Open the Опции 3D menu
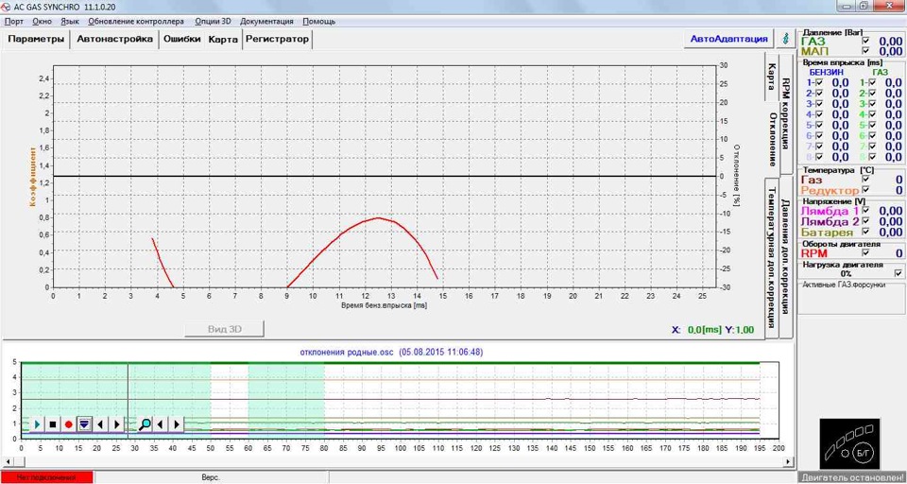The height and width of the screenshot is (484, 907). [x=213, y=22]
